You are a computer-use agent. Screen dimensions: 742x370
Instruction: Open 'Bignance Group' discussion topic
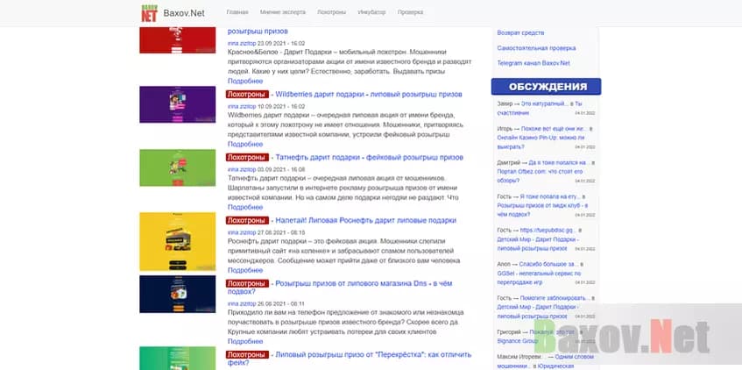(518, 340)
